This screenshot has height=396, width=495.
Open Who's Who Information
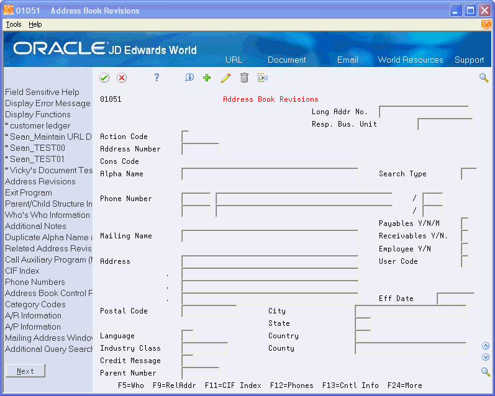click(47, 215)
